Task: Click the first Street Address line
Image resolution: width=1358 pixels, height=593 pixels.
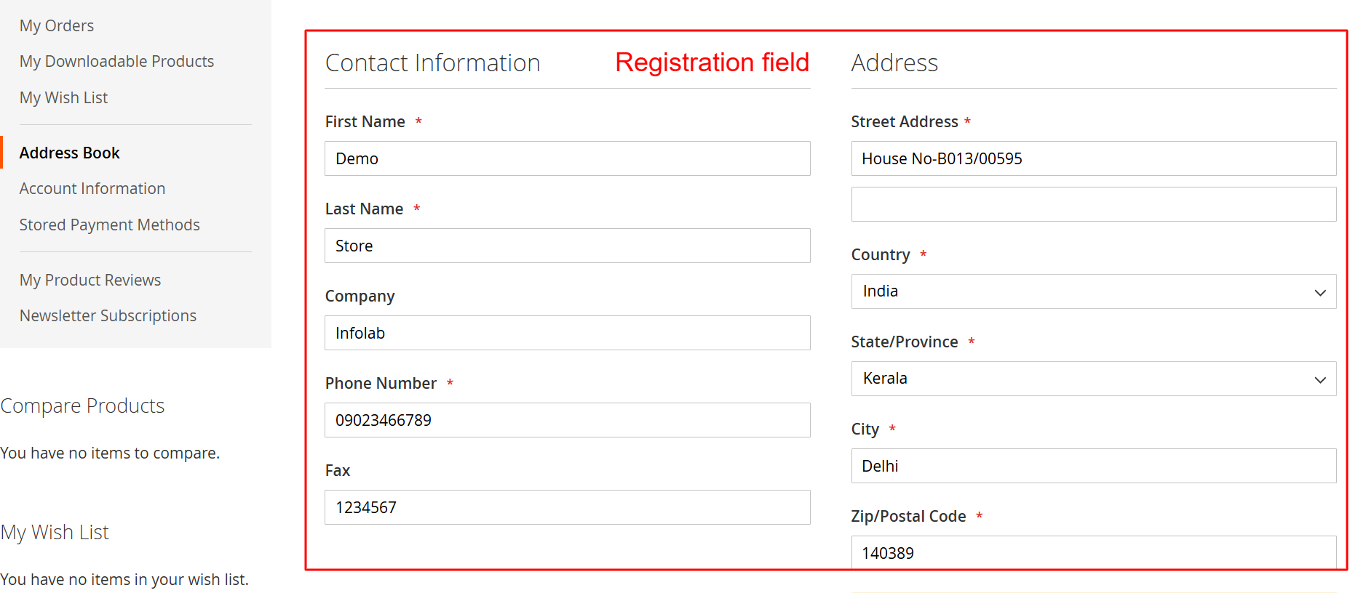Action: tap(1093, 158)
